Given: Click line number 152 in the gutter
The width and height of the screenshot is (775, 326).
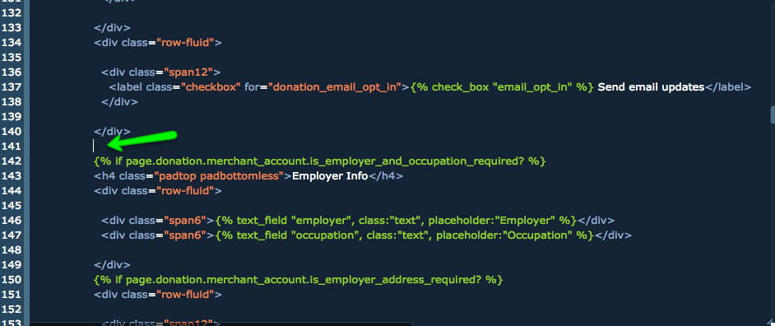Looking at the screenshot, I should tap(12, 310).
